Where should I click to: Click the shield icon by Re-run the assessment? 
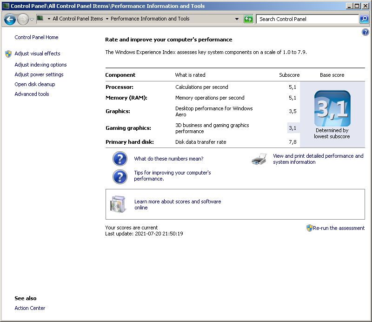tap(309, 228)
